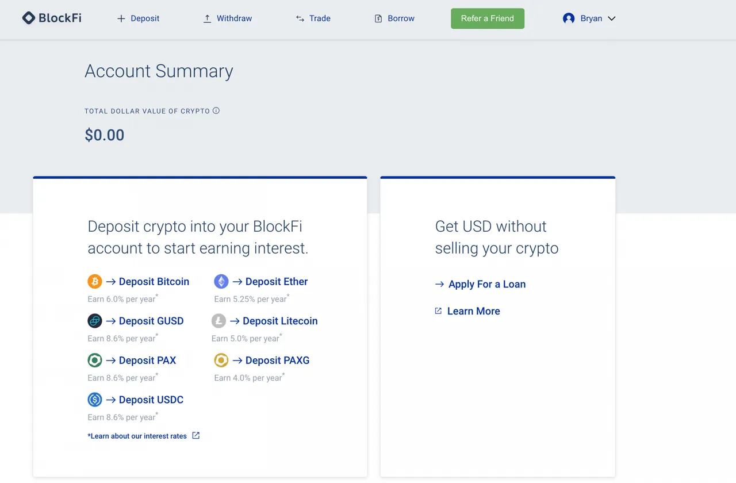Click the upload arrow icon beside Withdraw
The image size is (736, 483).
(207, 18)
